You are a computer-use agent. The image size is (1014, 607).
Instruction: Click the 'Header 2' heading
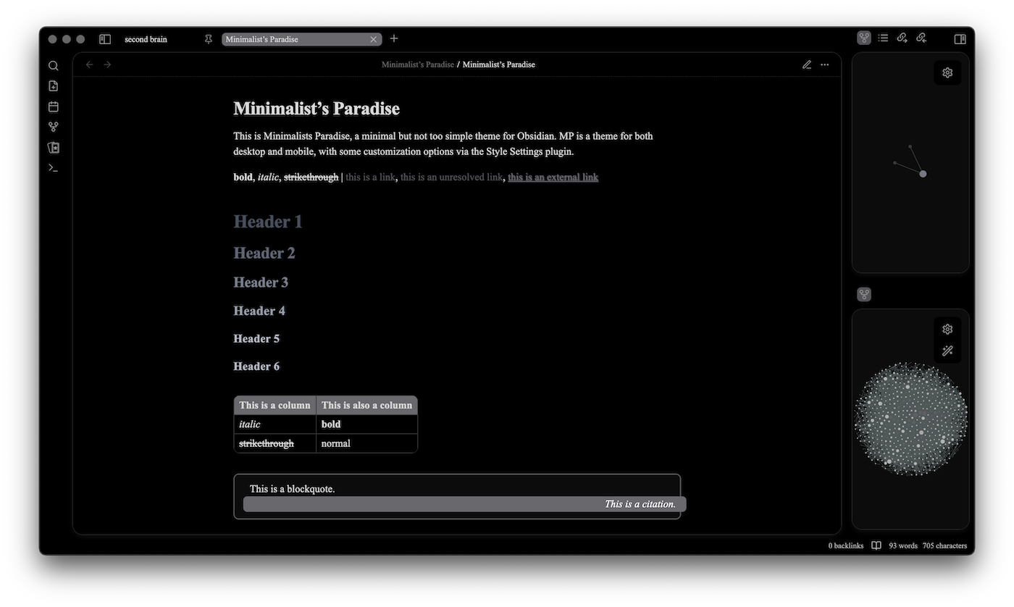click(264, 253)
